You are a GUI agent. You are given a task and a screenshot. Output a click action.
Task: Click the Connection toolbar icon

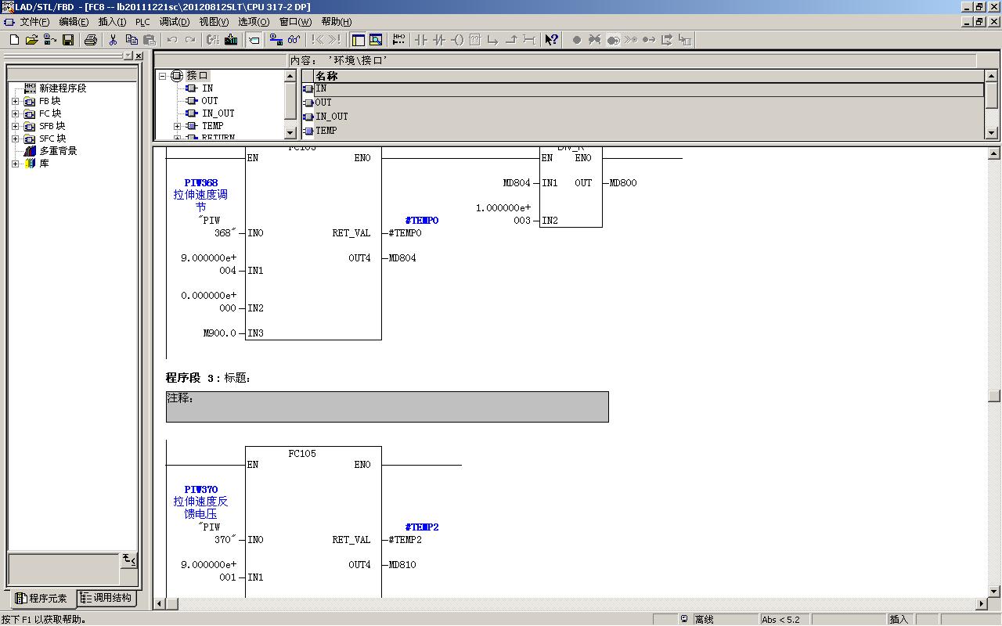[529, 40]
